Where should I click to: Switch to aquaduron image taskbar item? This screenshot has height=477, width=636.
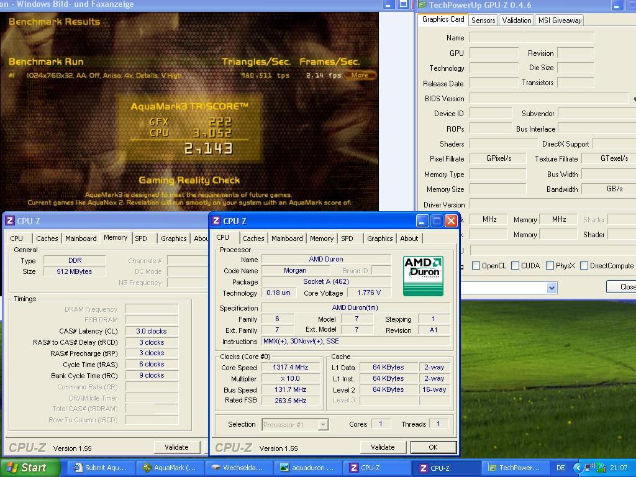pos(308,468)
